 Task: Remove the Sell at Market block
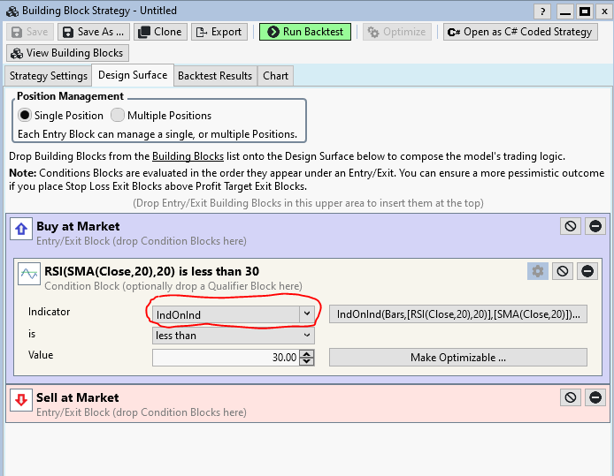595,397
